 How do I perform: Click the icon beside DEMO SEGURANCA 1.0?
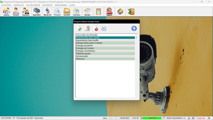click(164, 118)
